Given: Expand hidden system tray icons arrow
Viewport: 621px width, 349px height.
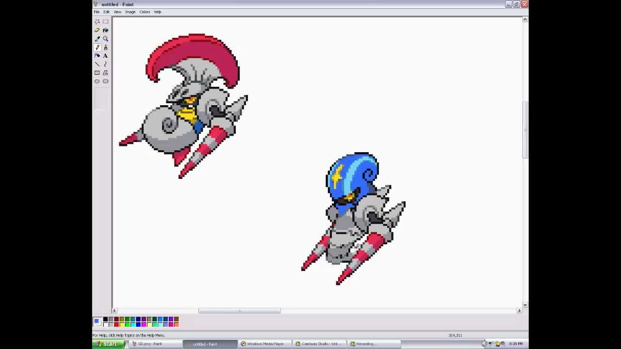Looking at the screenshot, I should (484, 344).
